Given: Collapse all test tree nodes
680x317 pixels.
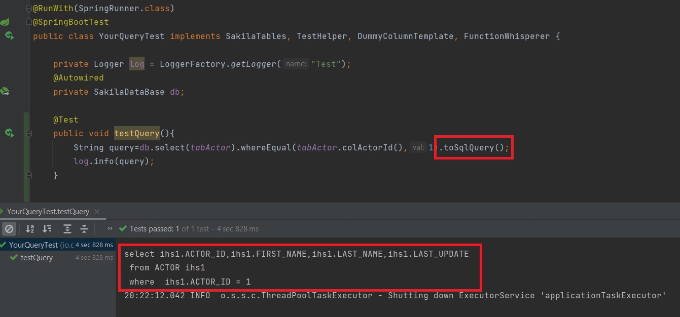Looking at the screenshot, I should click(84, 229).
